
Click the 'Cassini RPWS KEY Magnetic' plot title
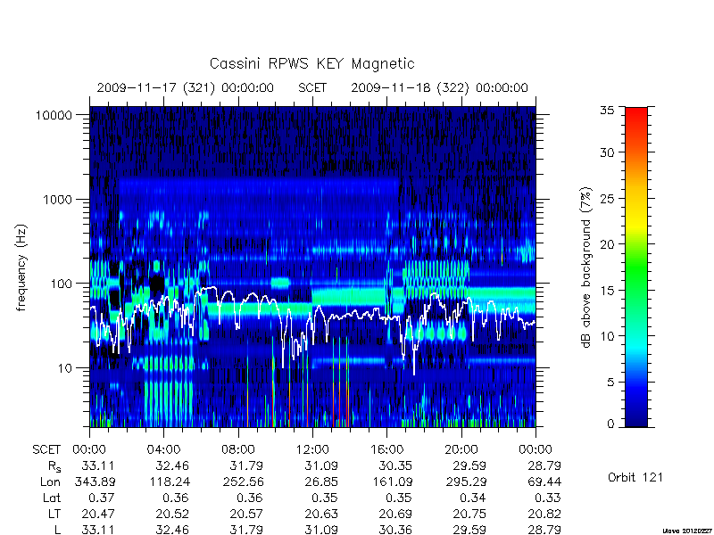coord(311,63)
